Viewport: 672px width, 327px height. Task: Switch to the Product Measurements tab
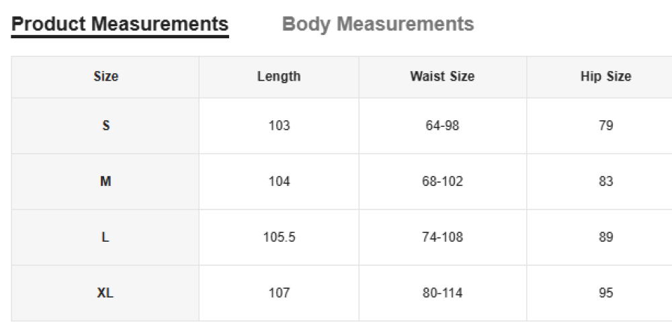coord(120,24)
